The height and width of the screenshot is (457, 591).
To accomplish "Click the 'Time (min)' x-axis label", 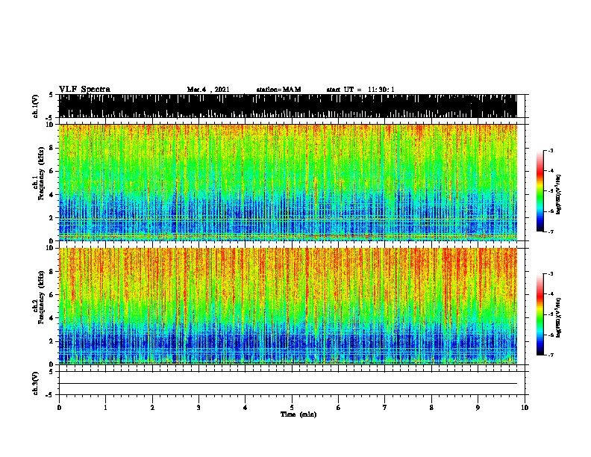I will point(298,414).
